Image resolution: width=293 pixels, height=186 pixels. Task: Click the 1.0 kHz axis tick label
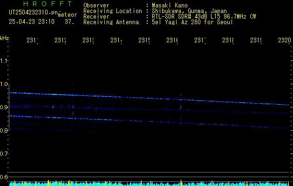click(x=4, y=84)
